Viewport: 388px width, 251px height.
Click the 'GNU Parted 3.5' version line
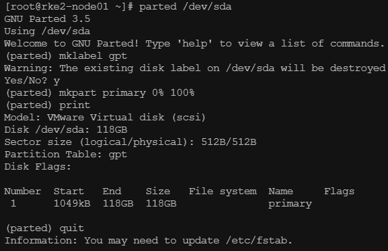47,19
